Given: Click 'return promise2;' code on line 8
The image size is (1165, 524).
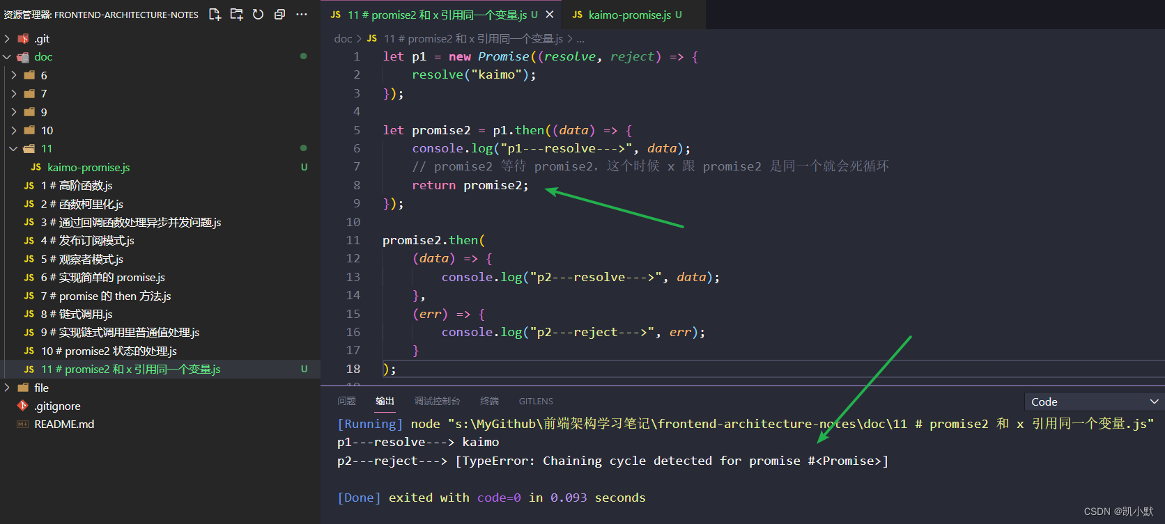Looking at the screenshot, I should 470,185.
